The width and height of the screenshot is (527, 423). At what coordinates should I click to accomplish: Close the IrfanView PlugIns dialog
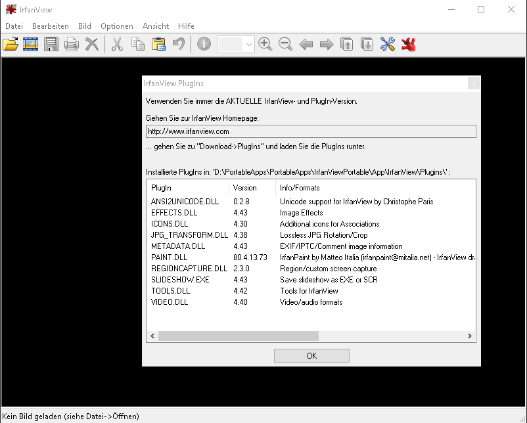click(474, 83)
